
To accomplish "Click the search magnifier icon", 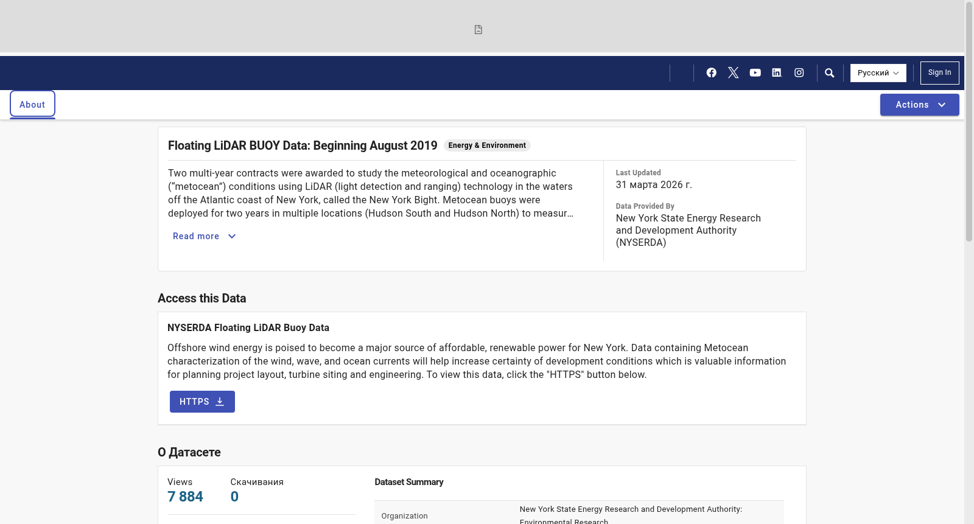I will [829, 73].
